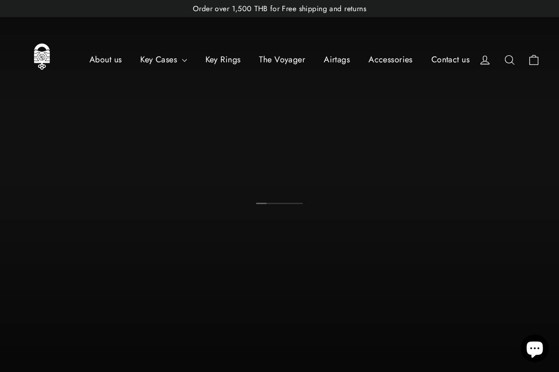Image resolution: width=559 pixels, height=372 pixels.
Task: Browse the Key Rings collection
Action: click(x=223, y=60)
